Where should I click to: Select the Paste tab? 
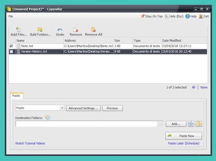16,96
